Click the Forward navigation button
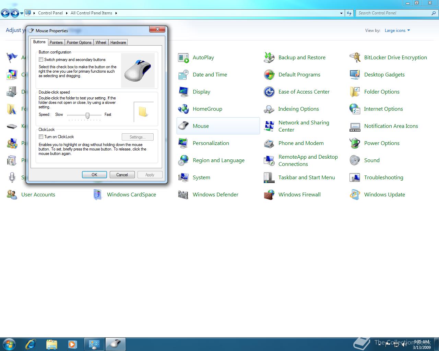This screenshot has height=351, width=439. tap(15, 13)
